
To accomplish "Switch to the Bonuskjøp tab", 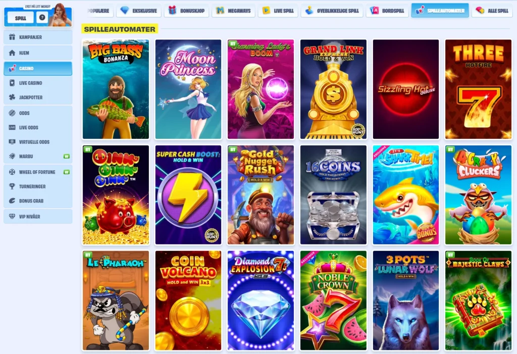I will [x=186, y=11].
